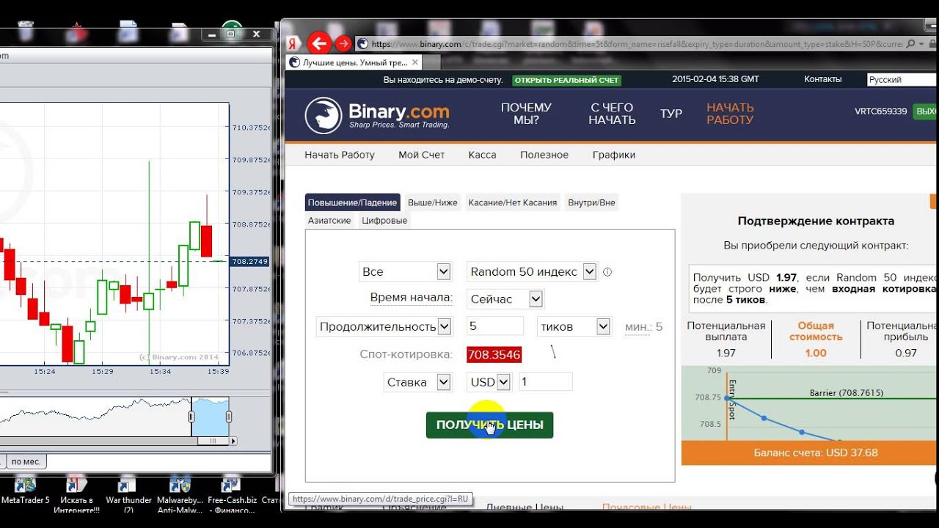Image resolution: width=939 pixels, height=528 pixels.
Task: Click the chart scrollbar right arrow
Action: (x=234, y=441)
